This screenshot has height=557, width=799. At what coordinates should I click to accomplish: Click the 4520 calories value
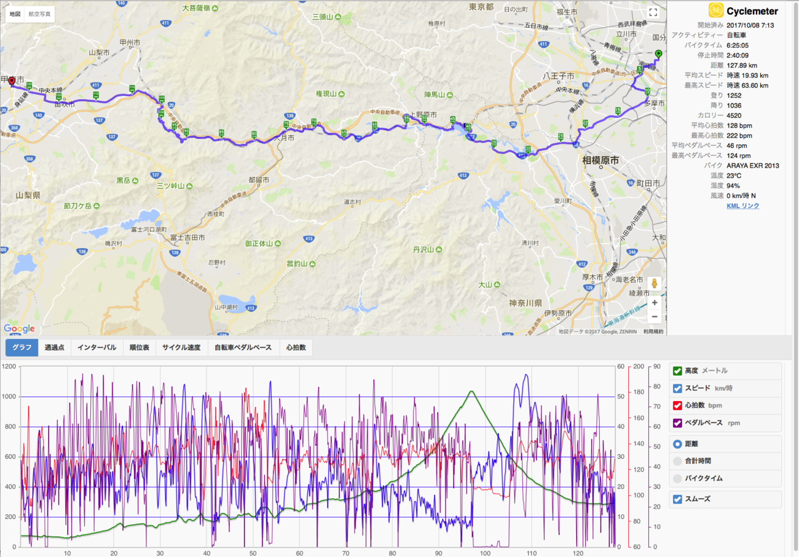(x=734, y=115)
